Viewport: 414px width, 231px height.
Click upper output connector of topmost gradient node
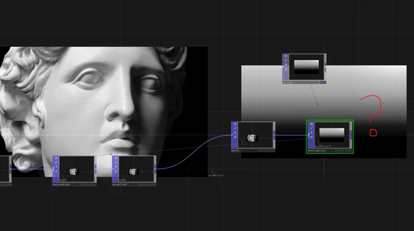point(325,64)
